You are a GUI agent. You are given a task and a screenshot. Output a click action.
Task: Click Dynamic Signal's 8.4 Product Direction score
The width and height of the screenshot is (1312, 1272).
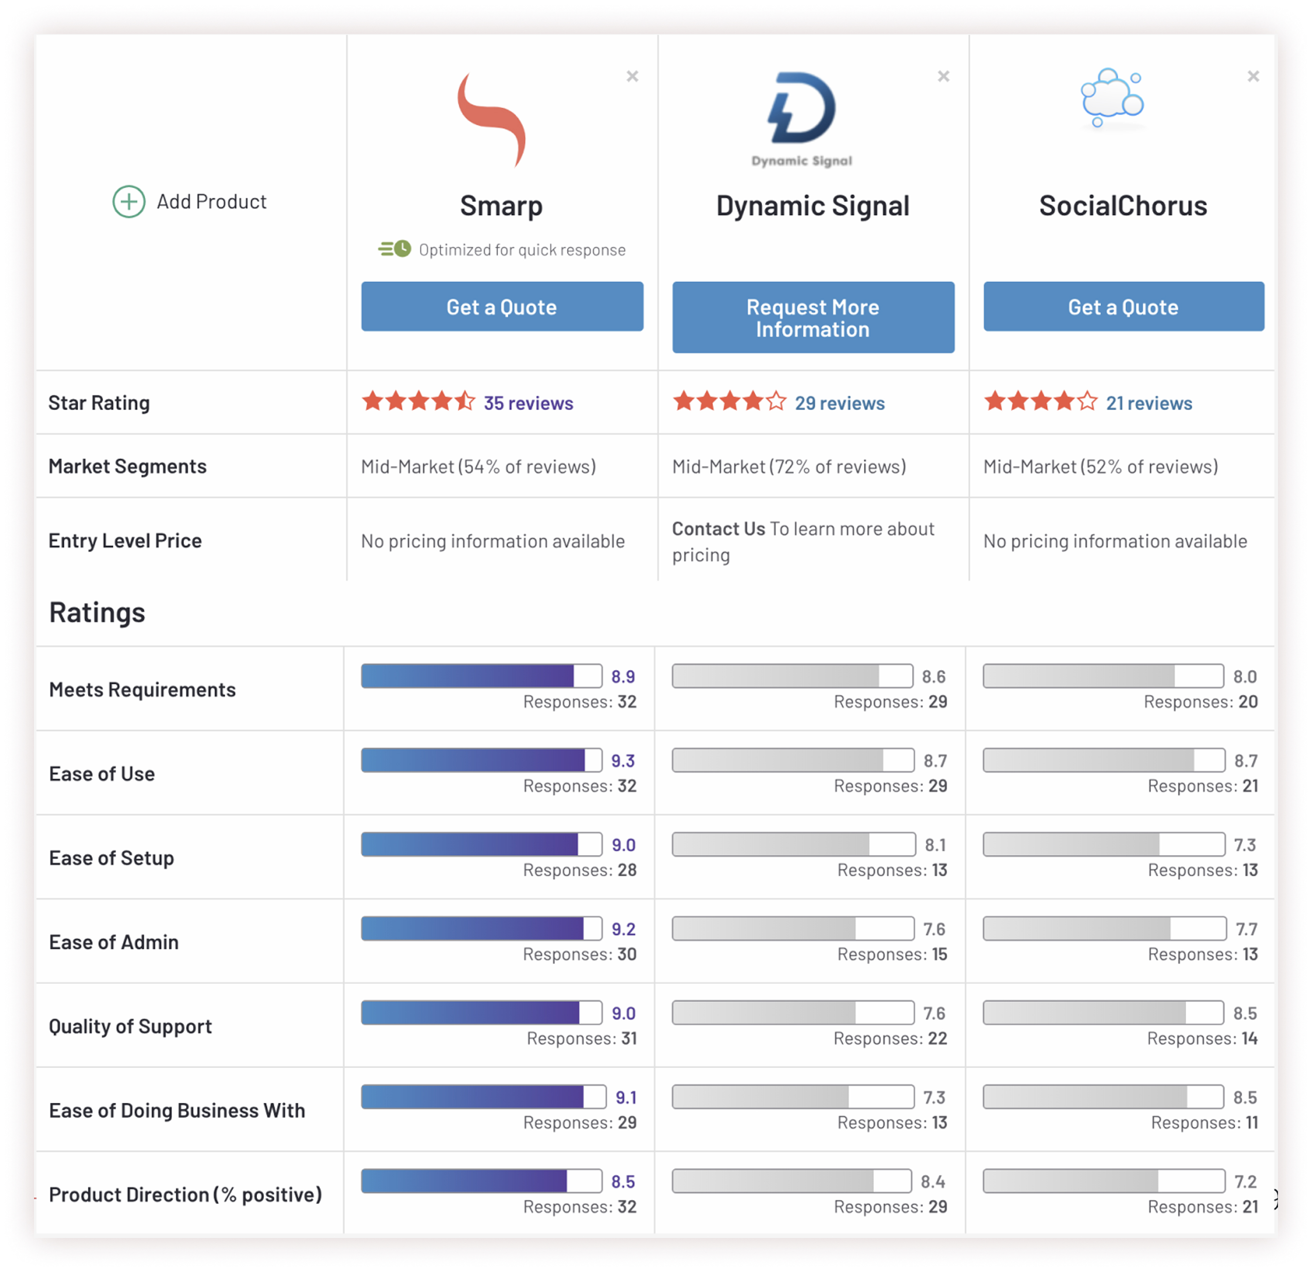[x=933, y=1182]
